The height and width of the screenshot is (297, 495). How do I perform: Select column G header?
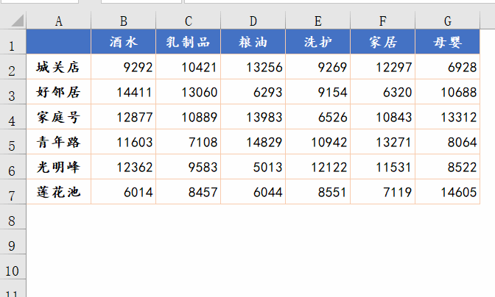(x=447, y=21)
